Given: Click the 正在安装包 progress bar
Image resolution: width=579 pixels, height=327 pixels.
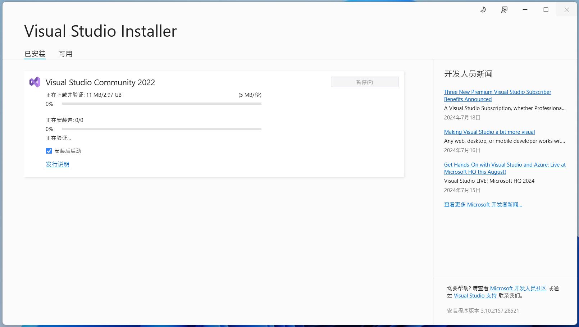Looking at the screenshot, I should pyautogui.click(x=161, y=129).
